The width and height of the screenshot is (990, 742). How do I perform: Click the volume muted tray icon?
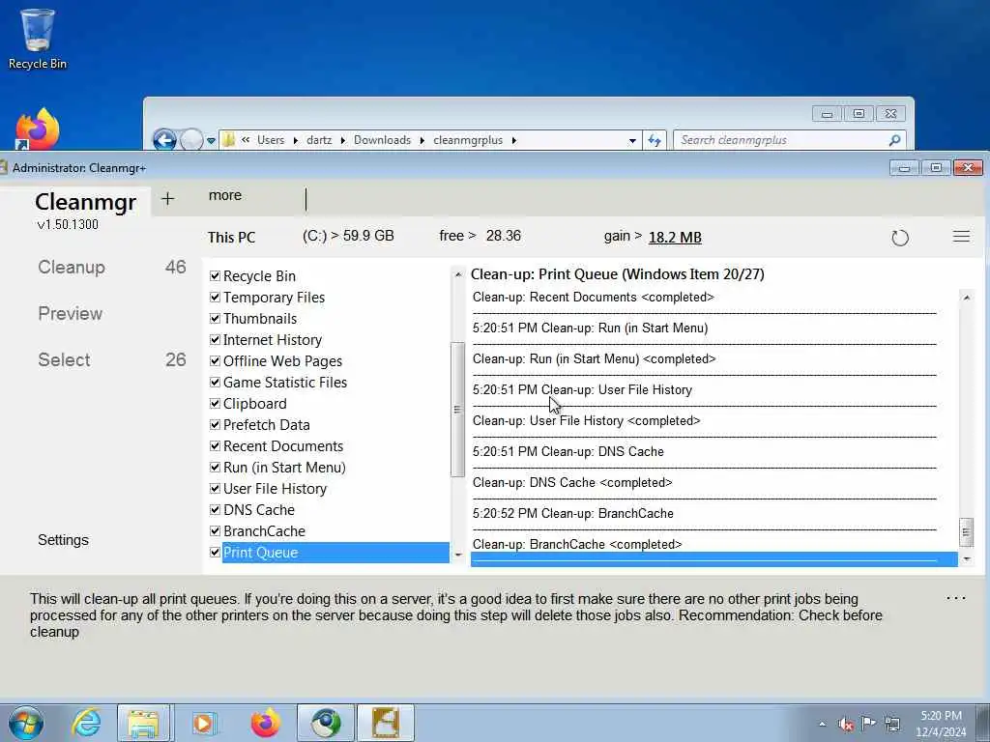click(845, 725)
